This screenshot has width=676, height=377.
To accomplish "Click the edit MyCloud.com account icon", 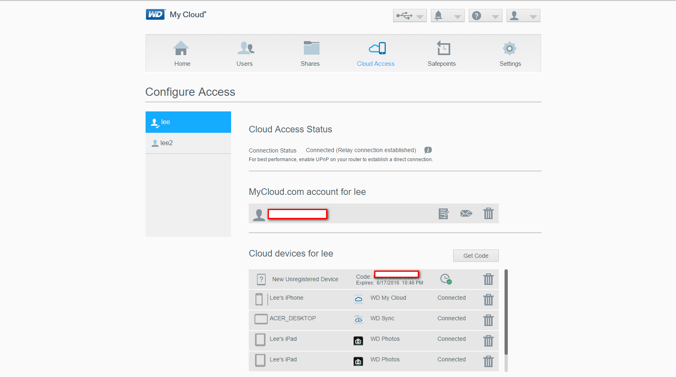I will [443, 213].
